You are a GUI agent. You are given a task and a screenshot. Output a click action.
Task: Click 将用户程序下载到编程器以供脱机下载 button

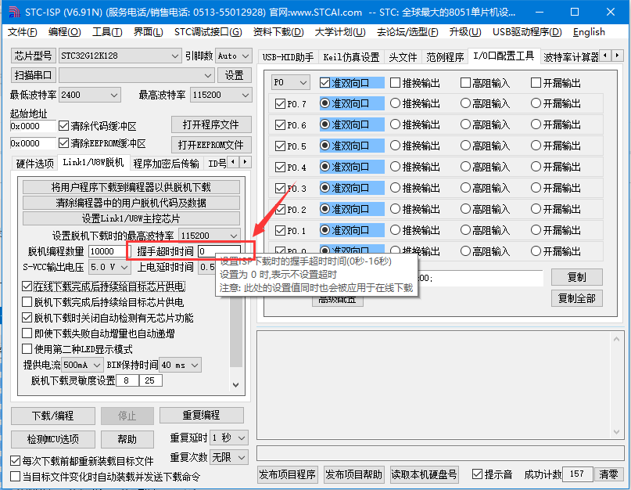pos(131,187)
